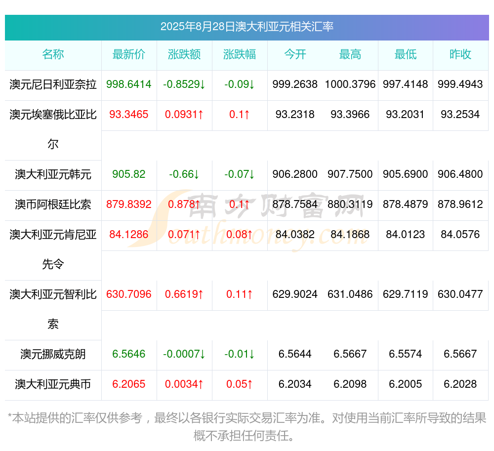
Task: Select the row name 澳元埃塞俄比亚比尔
Action: pos(53,129)
